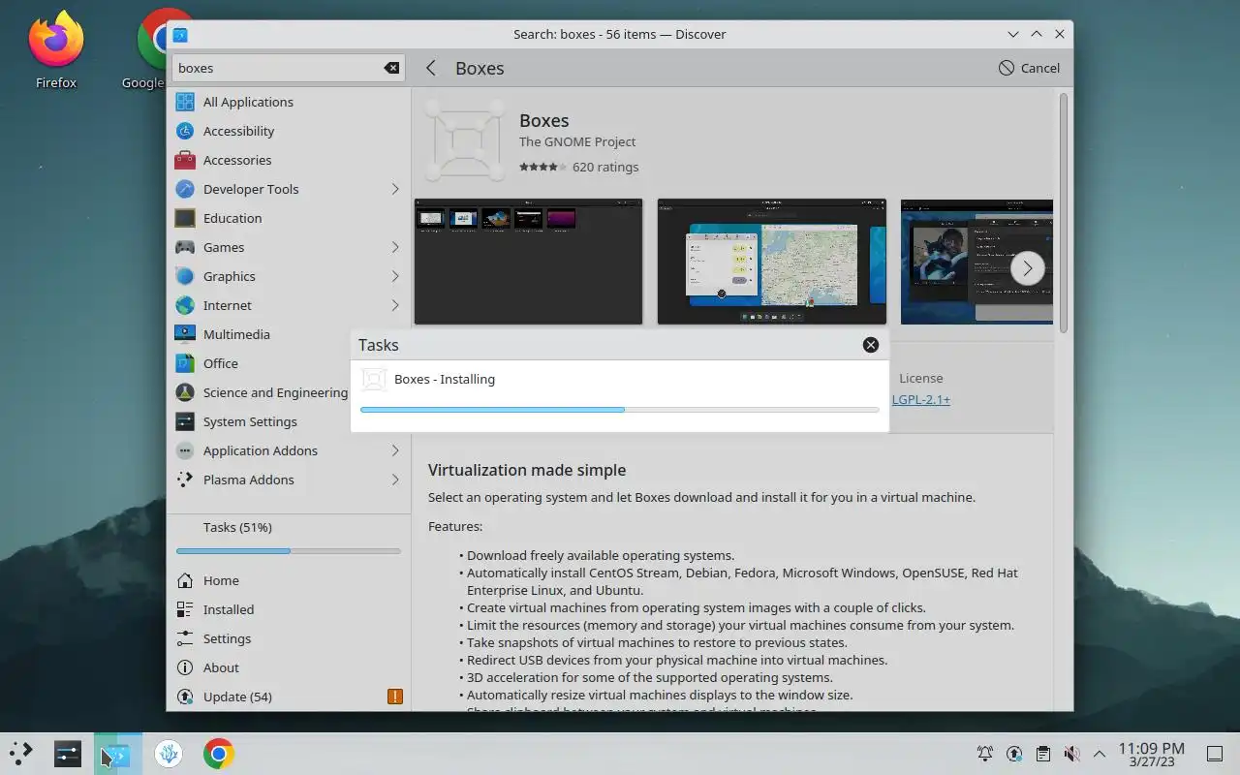Cancel the Boxes installation
The height and width of the screenshot is (775, 1240).
pyautogui.click(x=1029, y=68)
